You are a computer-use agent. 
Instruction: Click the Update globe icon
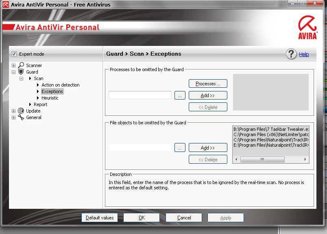point(21,111)
